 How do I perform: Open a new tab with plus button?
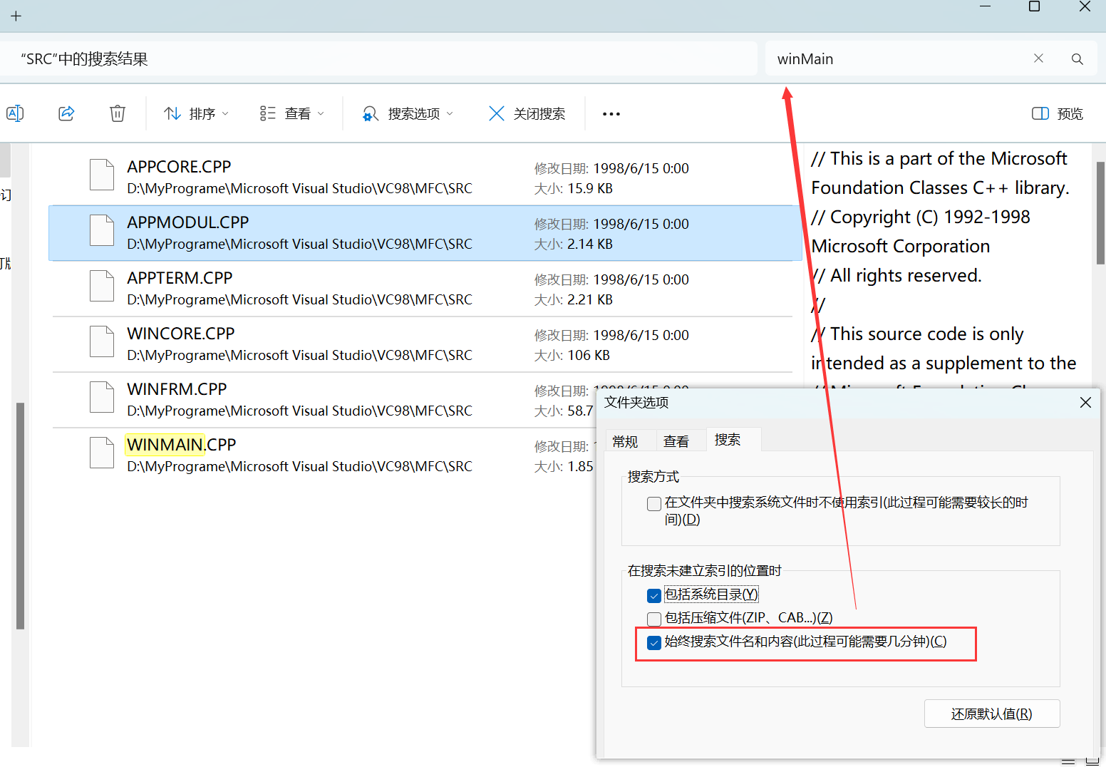point(16,16)
